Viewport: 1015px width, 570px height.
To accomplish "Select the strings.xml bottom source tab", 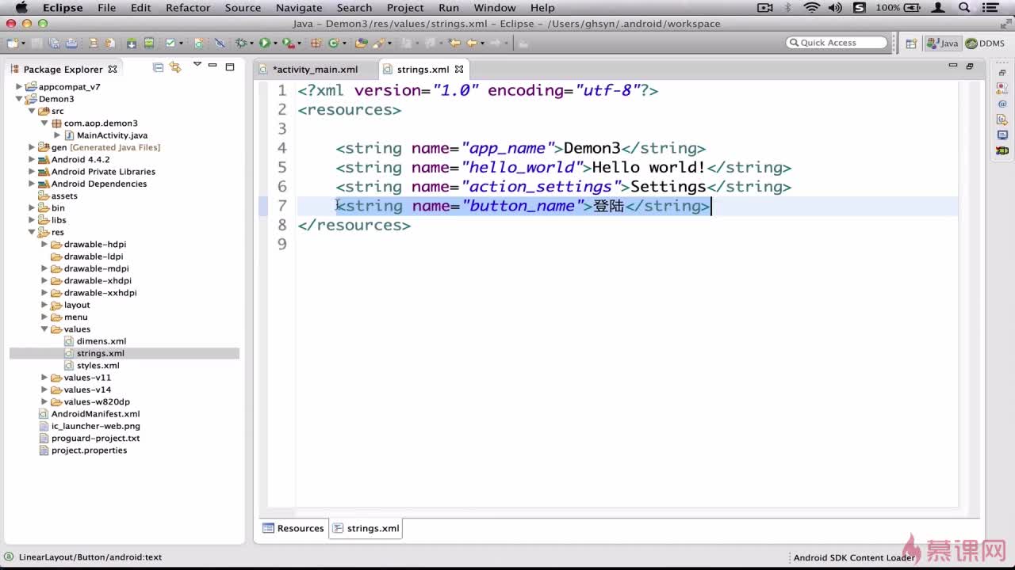I will pyautogui.click(x=366, y=528).
